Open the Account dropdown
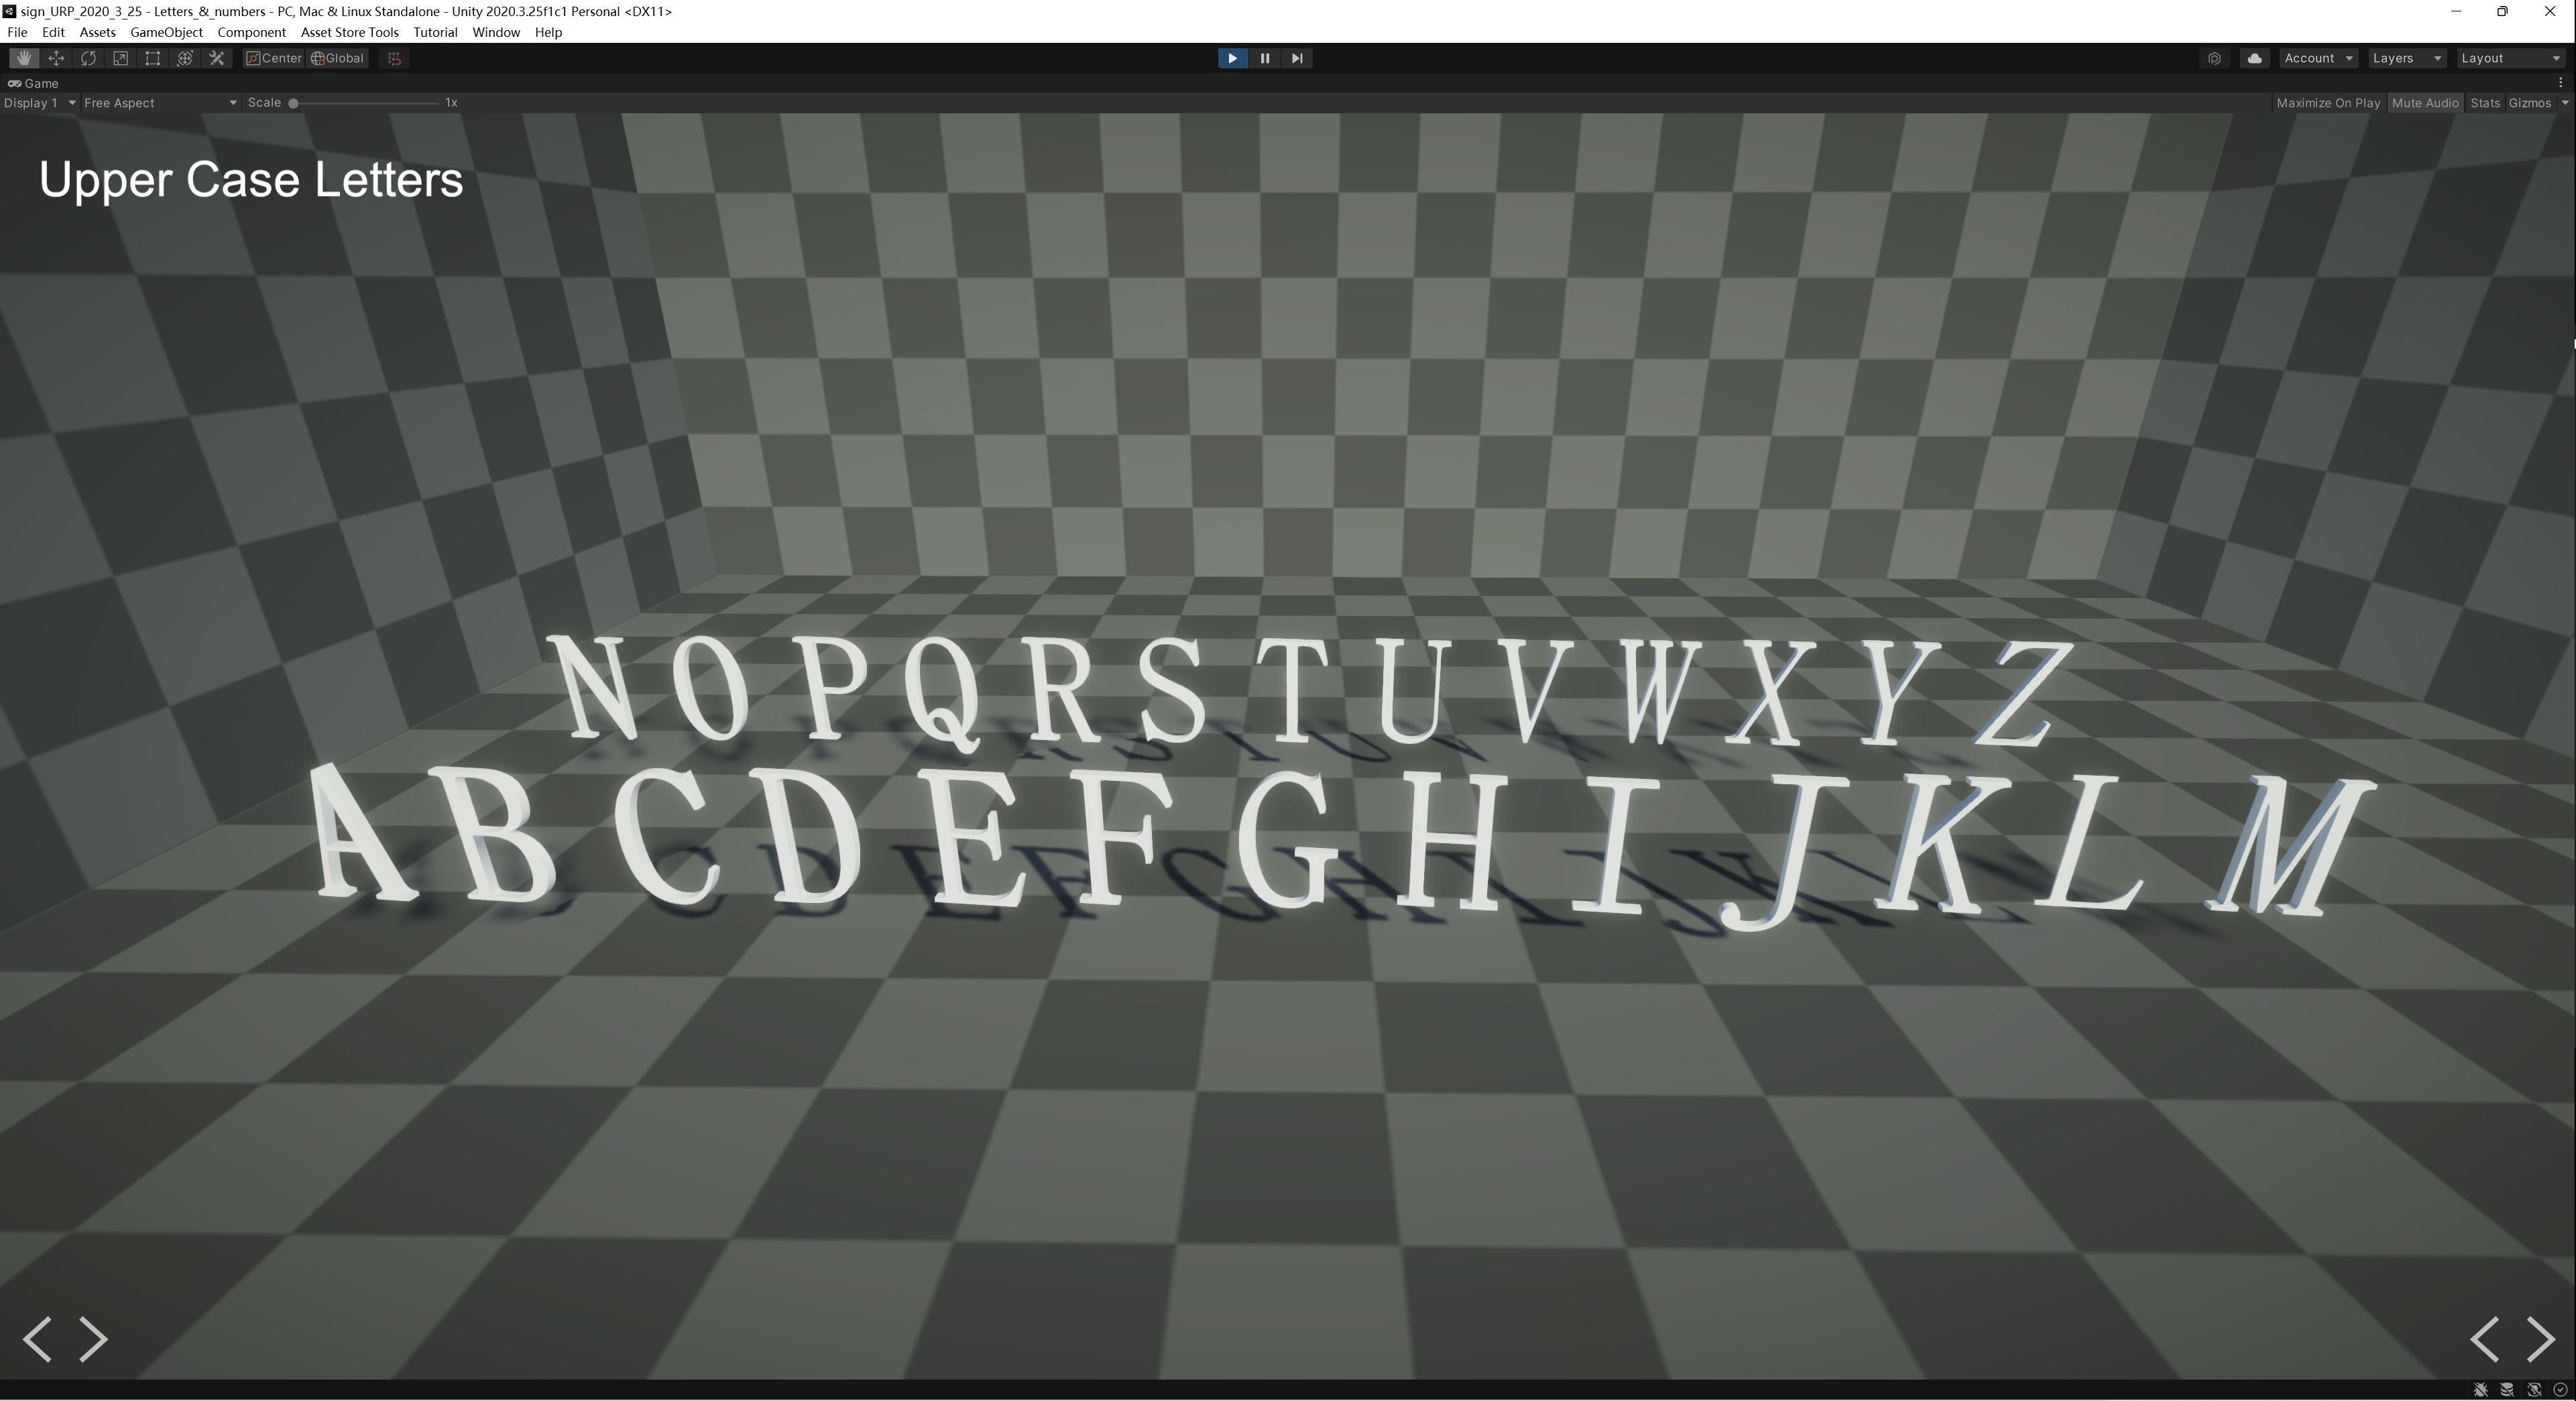This screenshot has height=1401, width=2576. tap(2318, 58)
